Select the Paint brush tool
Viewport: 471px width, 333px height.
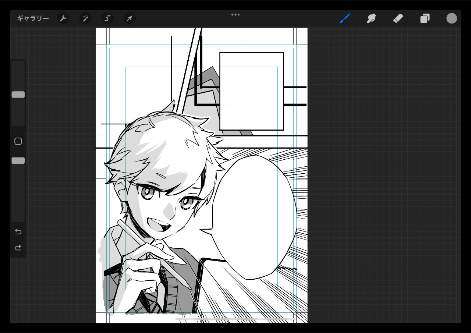pyautogui.click(x=344, y=18)
